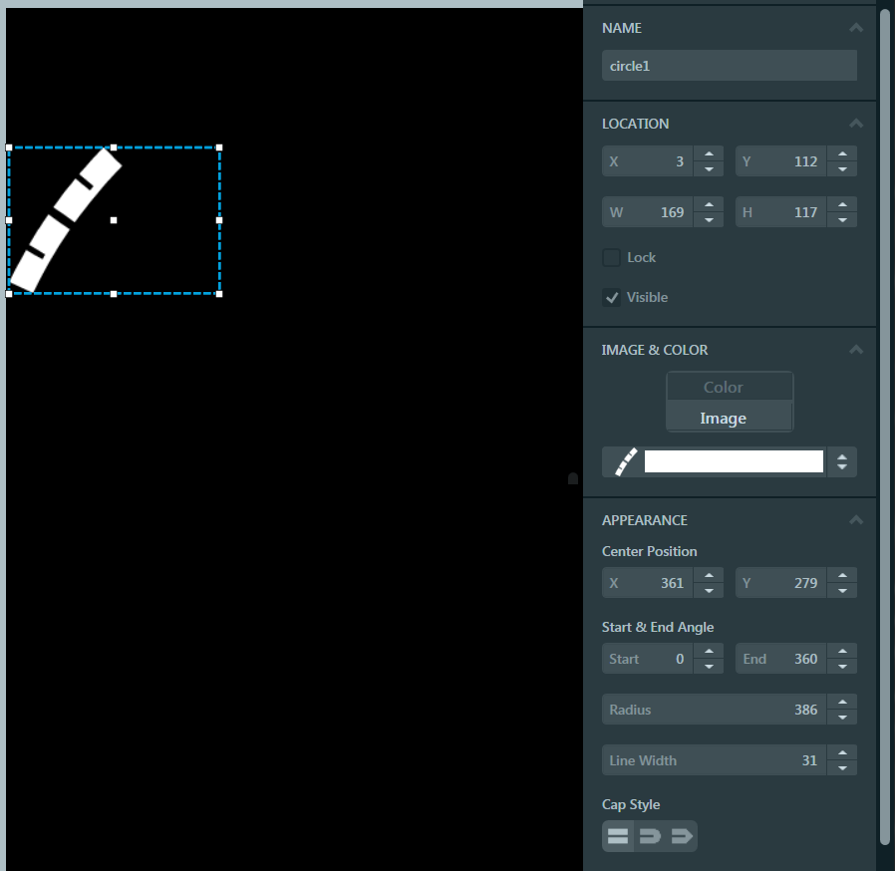The image size is (895, 871).
Task: Increase Center Position X value
Action: pos(709,575)
